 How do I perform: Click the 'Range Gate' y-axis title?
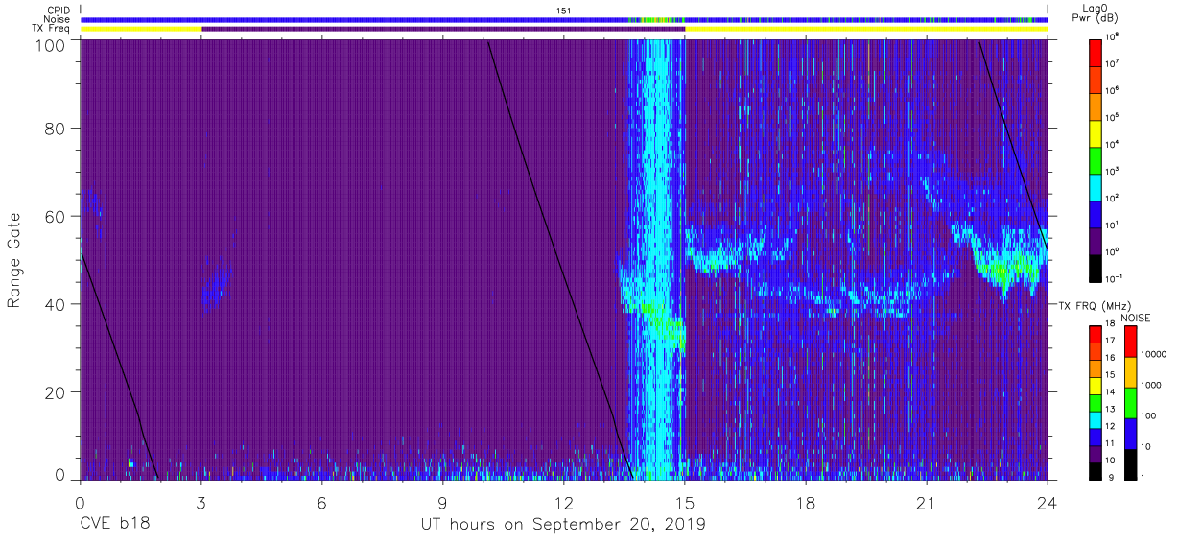click(x=14, y=261)
